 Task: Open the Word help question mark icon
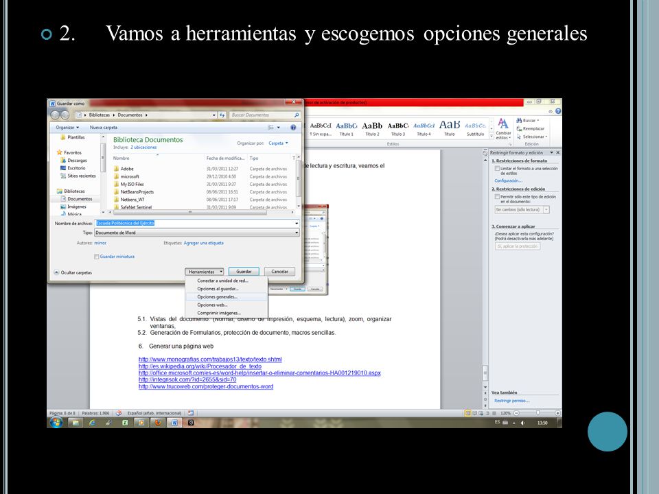pos(558,111)
